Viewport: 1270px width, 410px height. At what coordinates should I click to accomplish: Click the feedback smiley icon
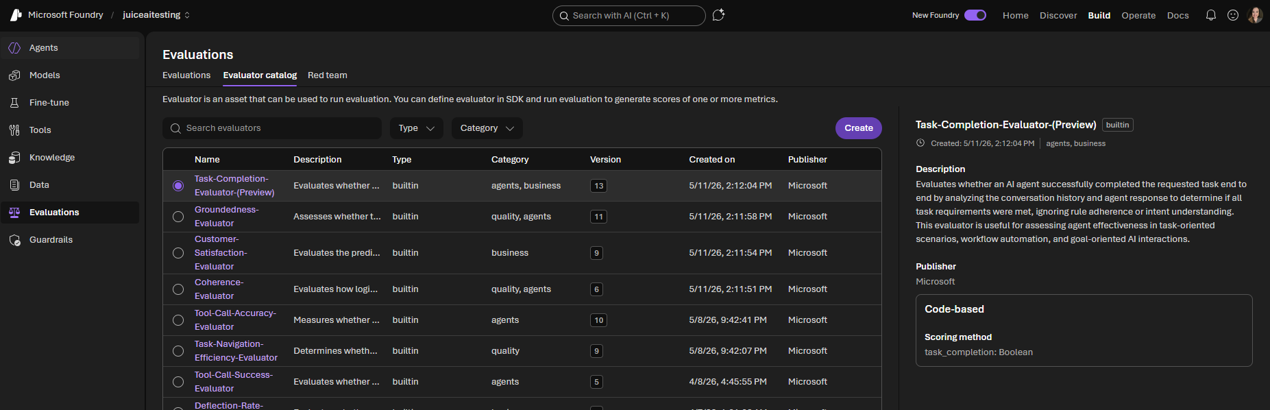click(x=1233, y=15)
